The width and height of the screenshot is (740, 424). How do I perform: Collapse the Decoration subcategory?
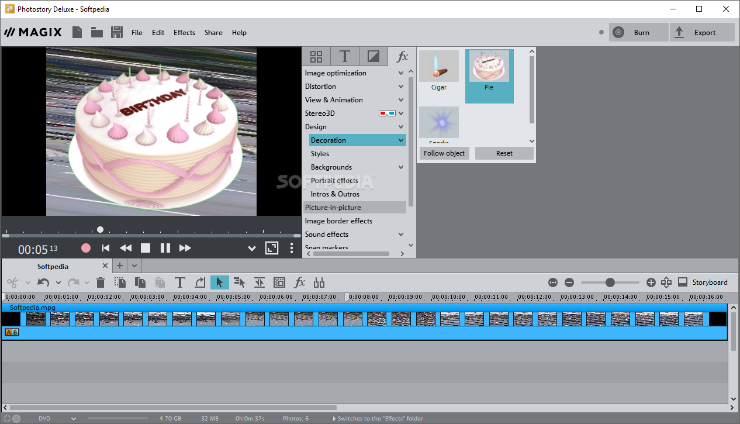pyautogui.click(x=401, y=140)
